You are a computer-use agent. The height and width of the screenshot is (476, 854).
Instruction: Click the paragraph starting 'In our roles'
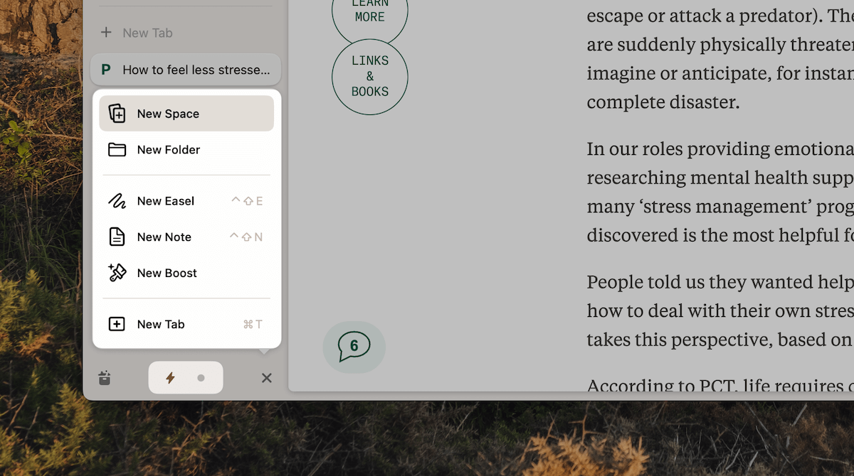click(719, 191)
